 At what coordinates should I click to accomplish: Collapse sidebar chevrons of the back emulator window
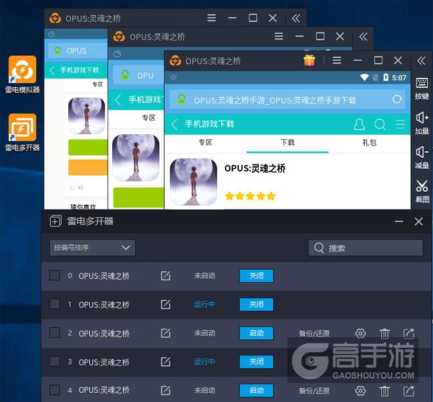click(296, 18)
